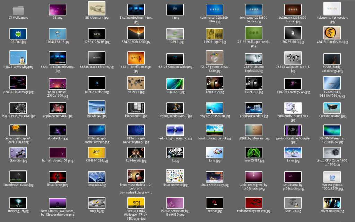Select the CurrentDesktop.jpg file
The height and width of the screenshot is (222, 355).
pos(332,108)
